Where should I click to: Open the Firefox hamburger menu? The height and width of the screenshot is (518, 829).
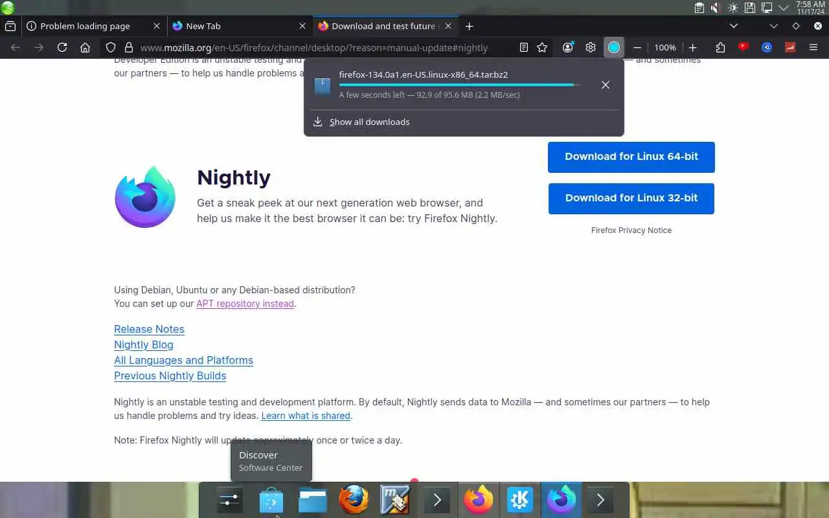[x=813, y=47]
